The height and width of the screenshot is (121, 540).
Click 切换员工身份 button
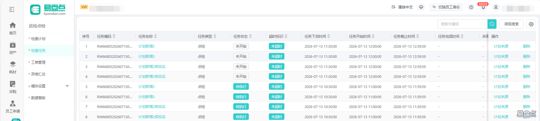point(446,7)
